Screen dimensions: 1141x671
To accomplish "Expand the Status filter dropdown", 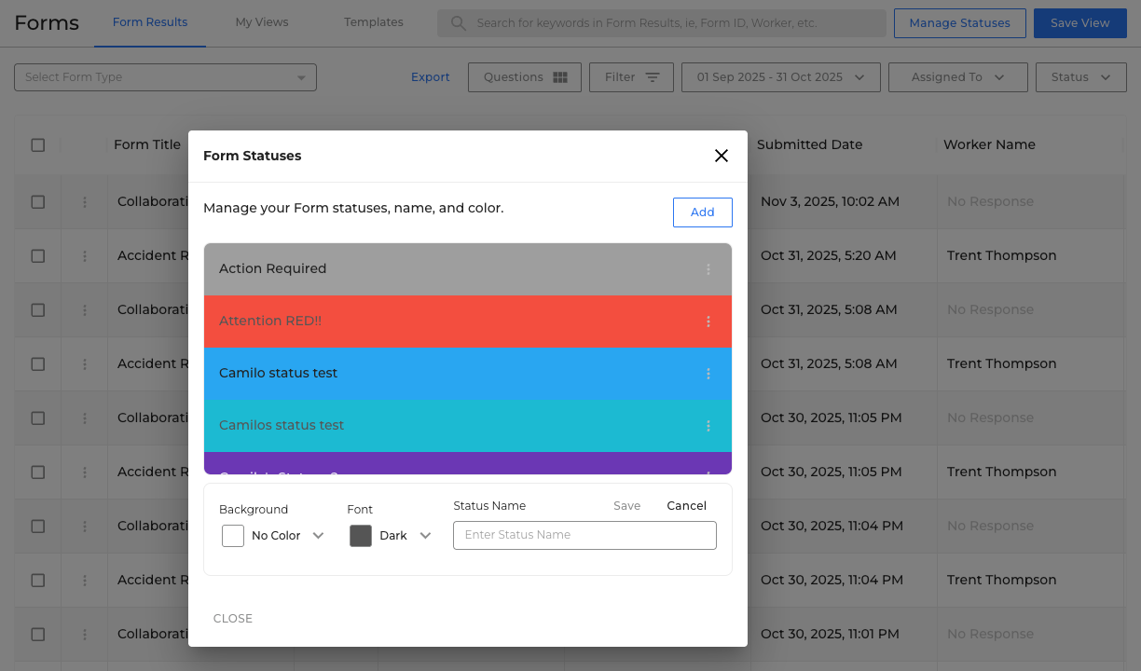I will [x=1081, y=77].
